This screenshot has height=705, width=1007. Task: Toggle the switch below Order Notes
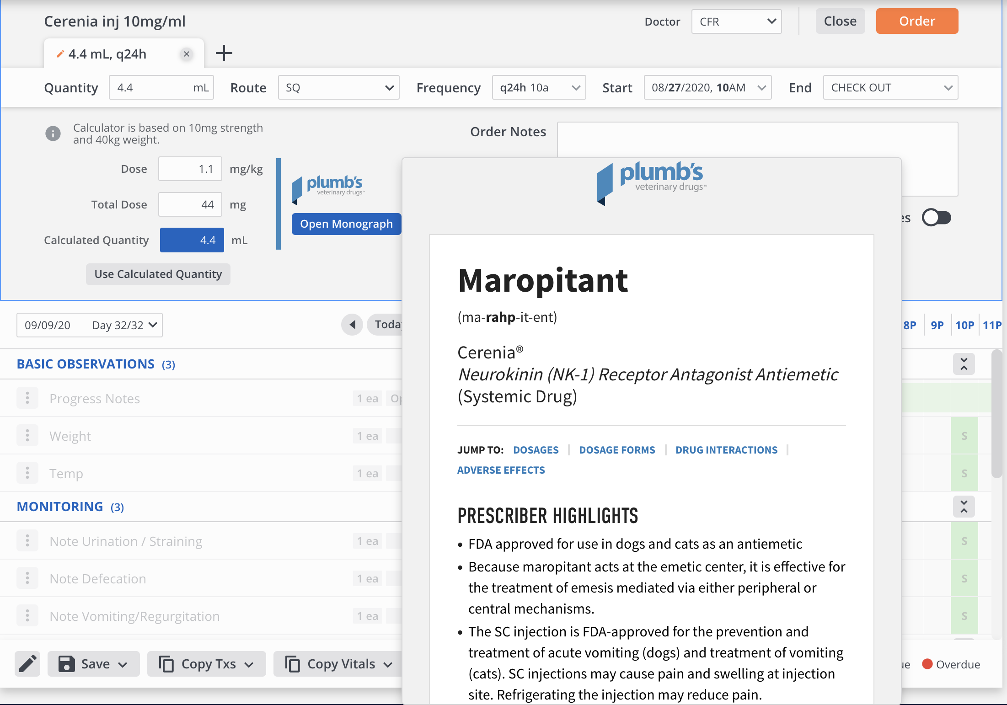tap(936, 218)
